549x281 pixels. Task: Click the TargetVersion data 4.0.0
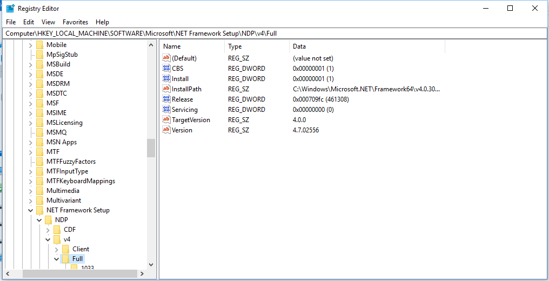(x=299, y=120)
